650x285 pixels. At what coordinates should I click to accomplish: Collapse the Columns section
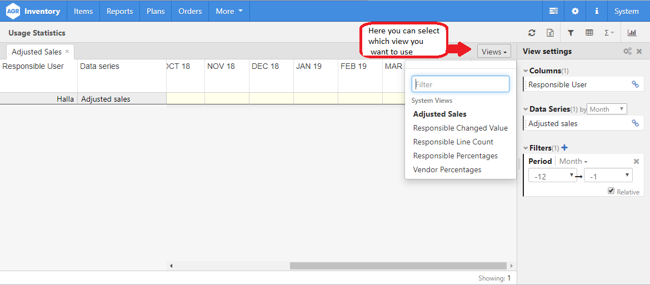click(526, 71)
